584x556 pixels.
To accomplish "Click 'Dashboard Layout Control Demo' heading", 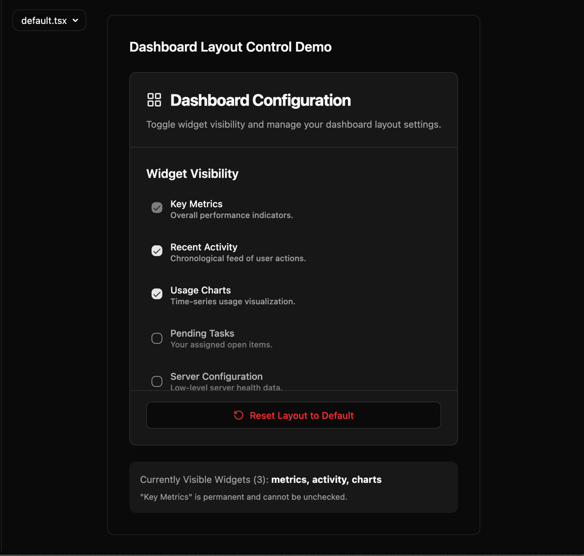I will (x=230, y=47).
